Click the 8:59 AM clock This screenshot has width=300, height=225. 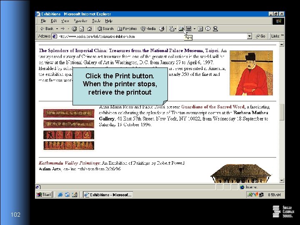(274, 195)
